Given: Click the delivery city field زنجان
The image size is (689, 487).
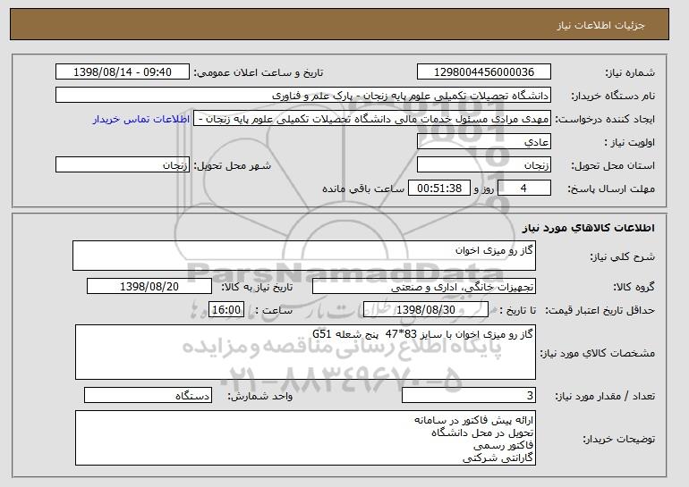Looking at the screenshot, I should click(x=123, y=165).
